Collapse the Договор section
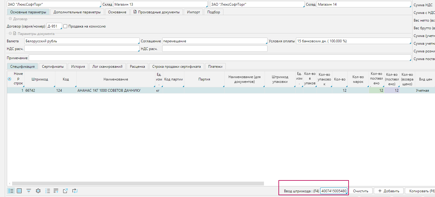This screenshot has width=435, height=197. tap(10, 19)
